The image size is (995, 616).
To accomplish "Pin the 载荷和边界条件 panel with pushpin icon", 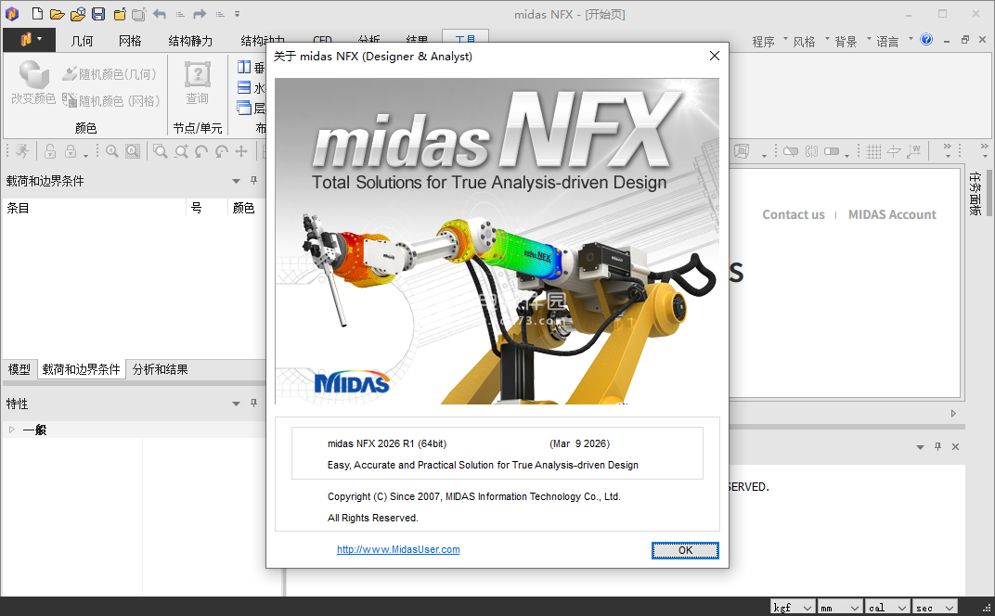I will [x=253, y=181].
